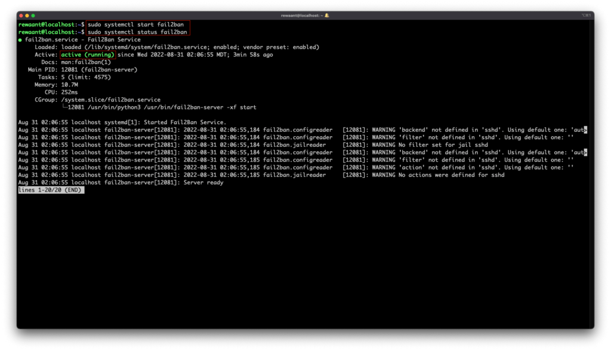Click 'since Wed 2022-08-31 02:06:55 MDT' text

tap(174, 54)
